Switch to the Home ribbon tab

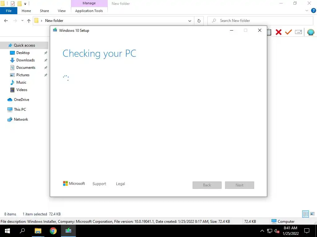pyautogui.click(x=26, y=11)
